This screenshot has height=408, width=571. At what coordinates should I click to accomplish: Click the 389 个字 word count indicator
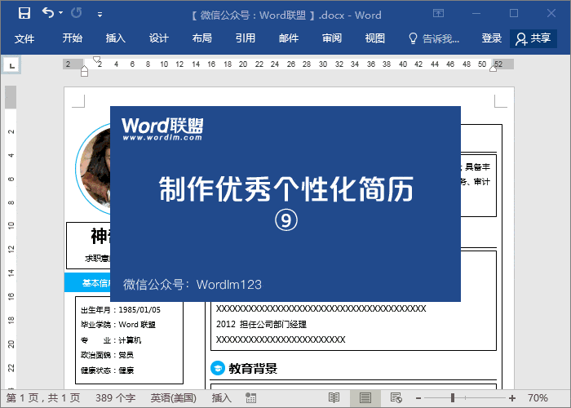[116, 398]
